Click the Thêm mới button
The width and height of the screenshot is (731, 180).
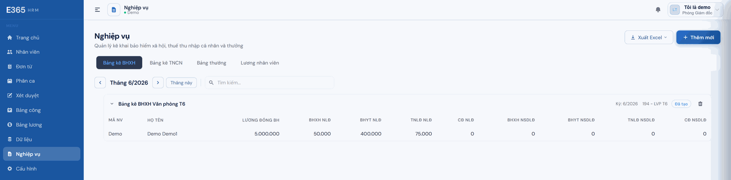698,37
